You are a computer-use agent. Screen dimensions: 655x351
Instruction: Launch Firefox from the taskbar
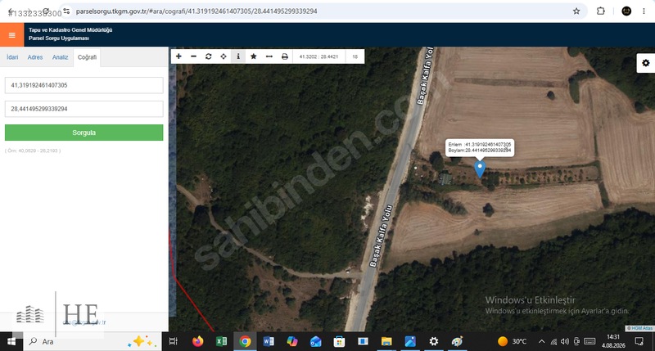(198, 341)
